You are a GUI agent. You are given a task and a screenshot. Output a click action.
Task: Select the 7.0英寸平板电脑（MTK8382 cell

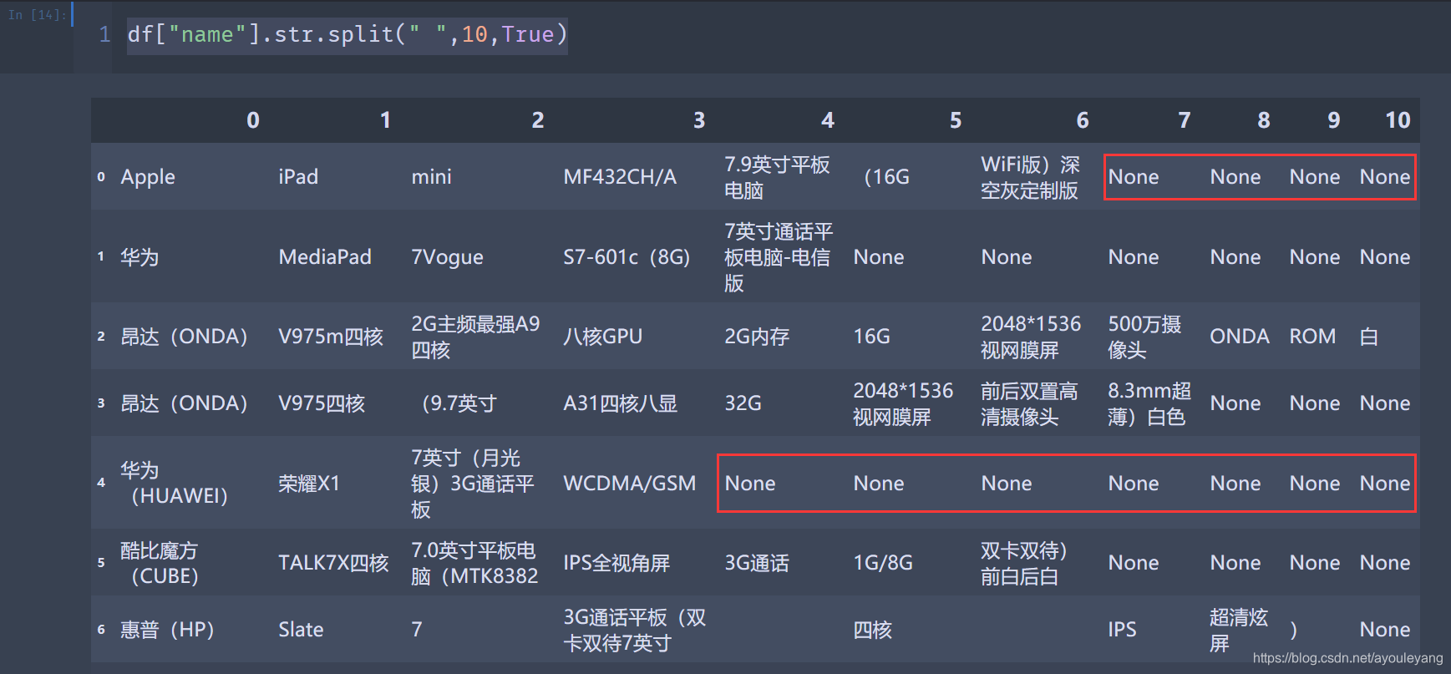click(474, 563)
